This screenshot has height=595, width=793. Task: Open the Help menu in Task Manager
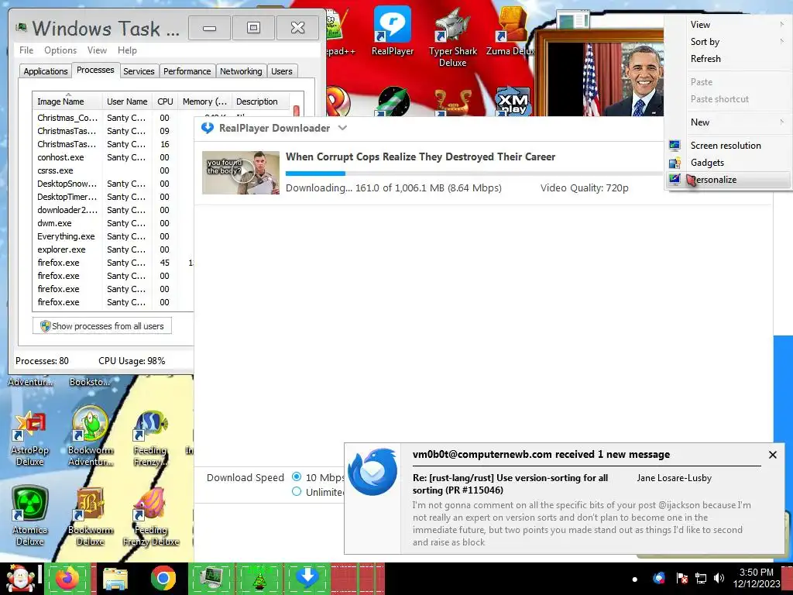tap(128, 50)
